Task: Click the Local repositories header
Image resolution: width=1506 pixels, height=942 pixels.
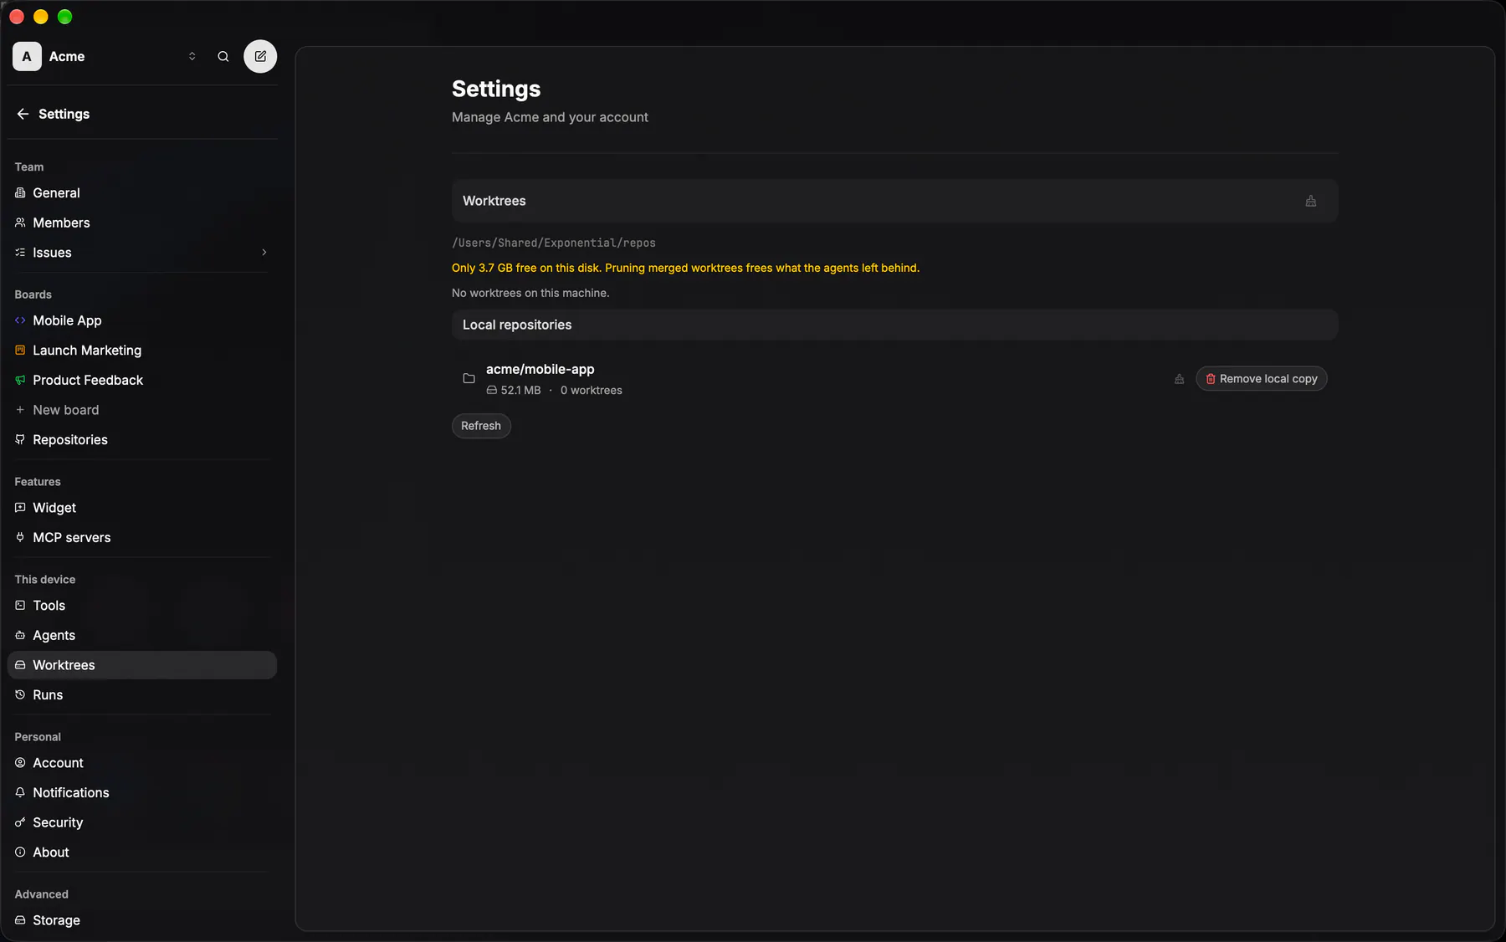Action: click(x=894, y=325)
